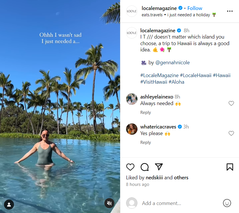Screen dimensions: 239x213
Task: Open @gennahnicole profile mention
Action: coord(172,63)
